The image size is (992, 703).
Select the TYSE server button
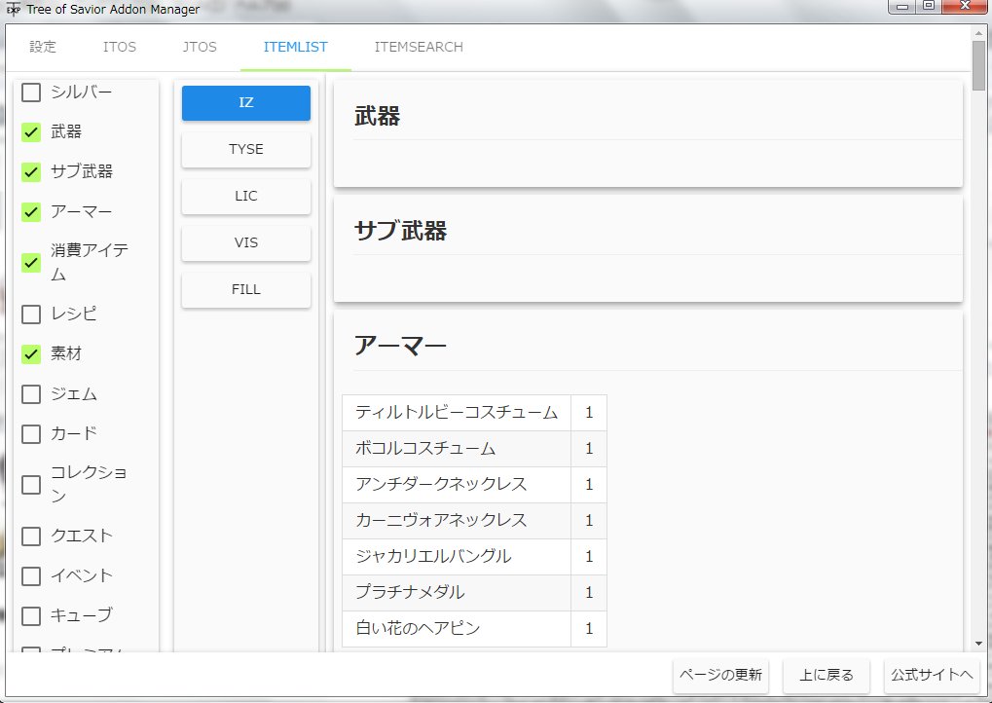245,149
